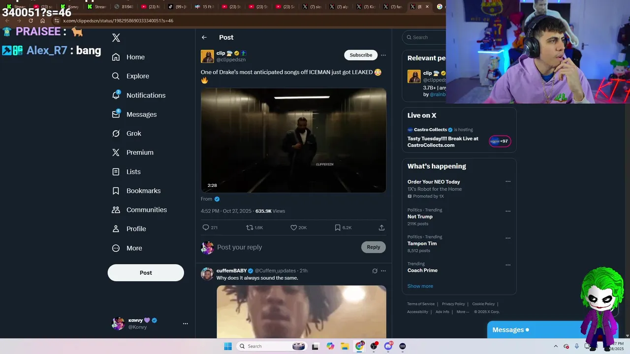
Task: Open Bookmarks in the sidebar
Action: (x=136, y=191)
